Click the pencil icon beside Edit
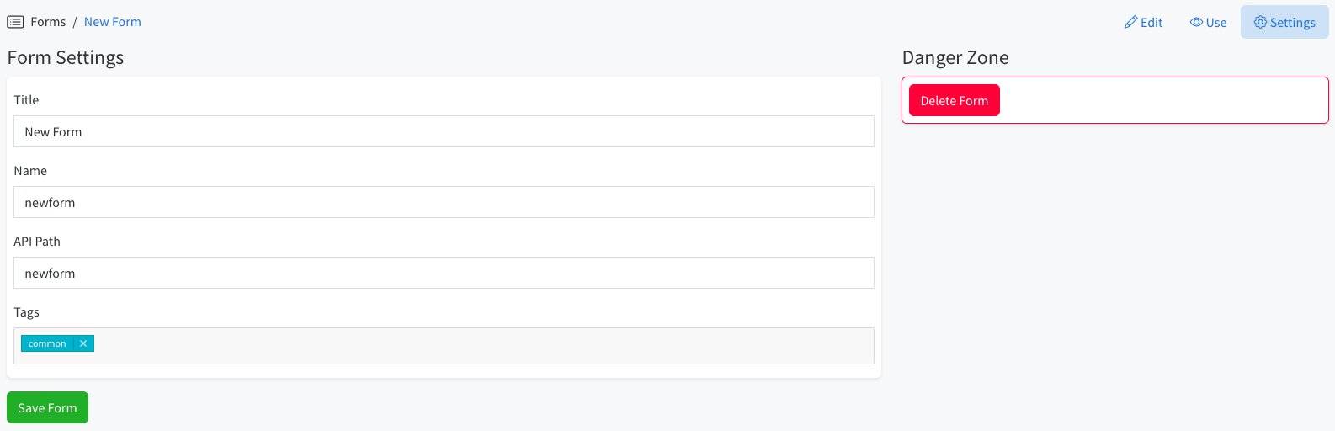The height and width of the screenshot is (431, 1335). [1130, 23]
